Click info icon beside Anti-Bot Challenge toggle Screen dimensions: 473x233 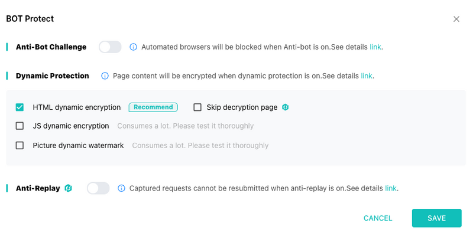coord(134,47)
